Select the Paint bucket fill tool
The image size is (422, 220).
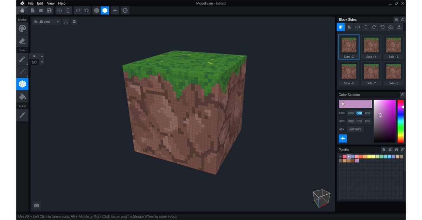[x=22, y=96]
